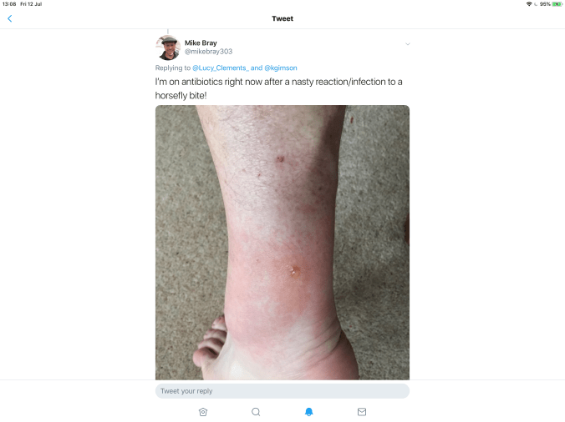Open the Home tab icon
The image size is (565, 422).
point(203,412)
